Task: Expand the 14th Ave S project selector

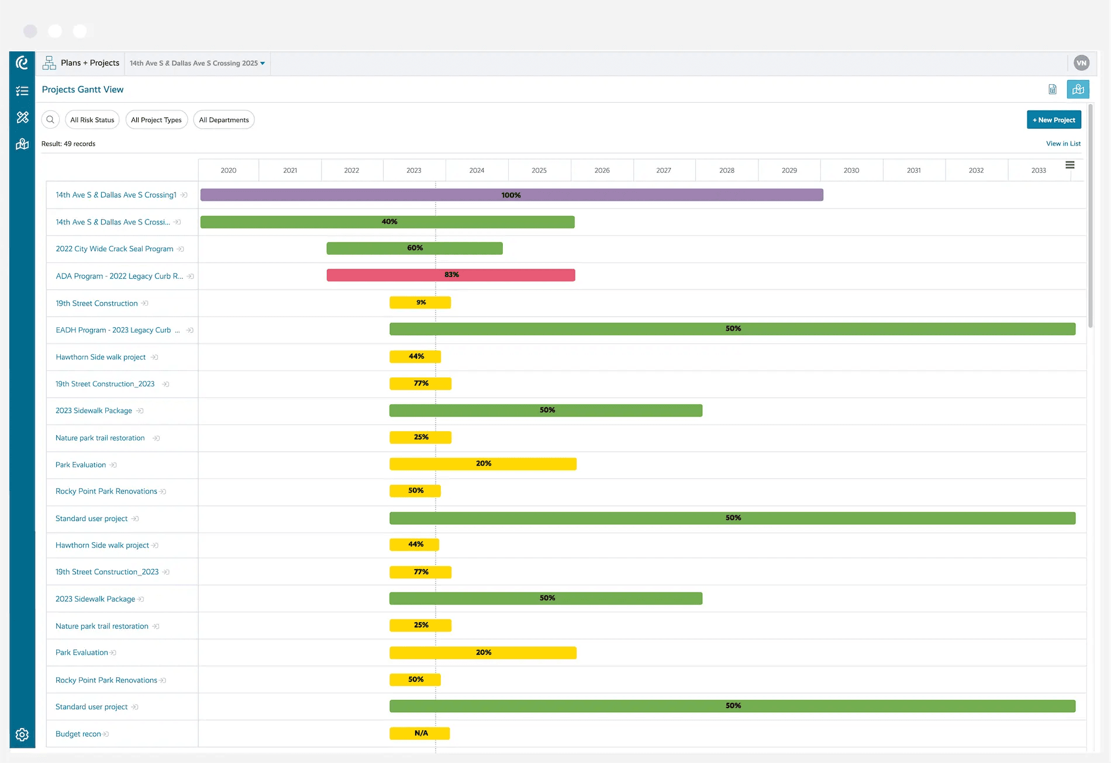Action: pyautogui.click(x=197, y=63)
